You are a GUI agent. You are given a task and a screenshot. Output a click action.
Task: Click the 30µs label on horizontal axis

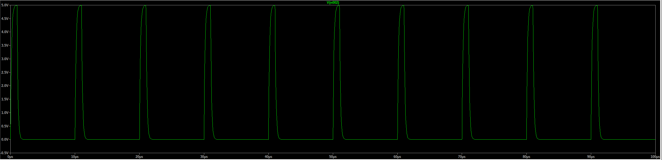tap(204, 157)
